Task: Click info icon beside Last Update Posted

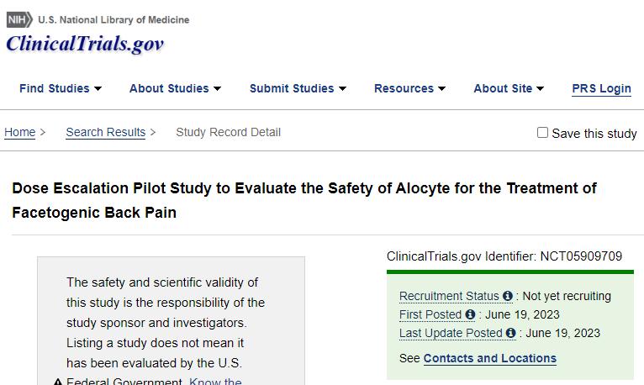Action: [x=511, y=334]
